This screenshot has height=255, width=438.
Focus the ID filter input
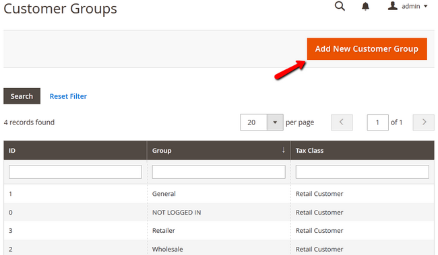pos(75,172)
